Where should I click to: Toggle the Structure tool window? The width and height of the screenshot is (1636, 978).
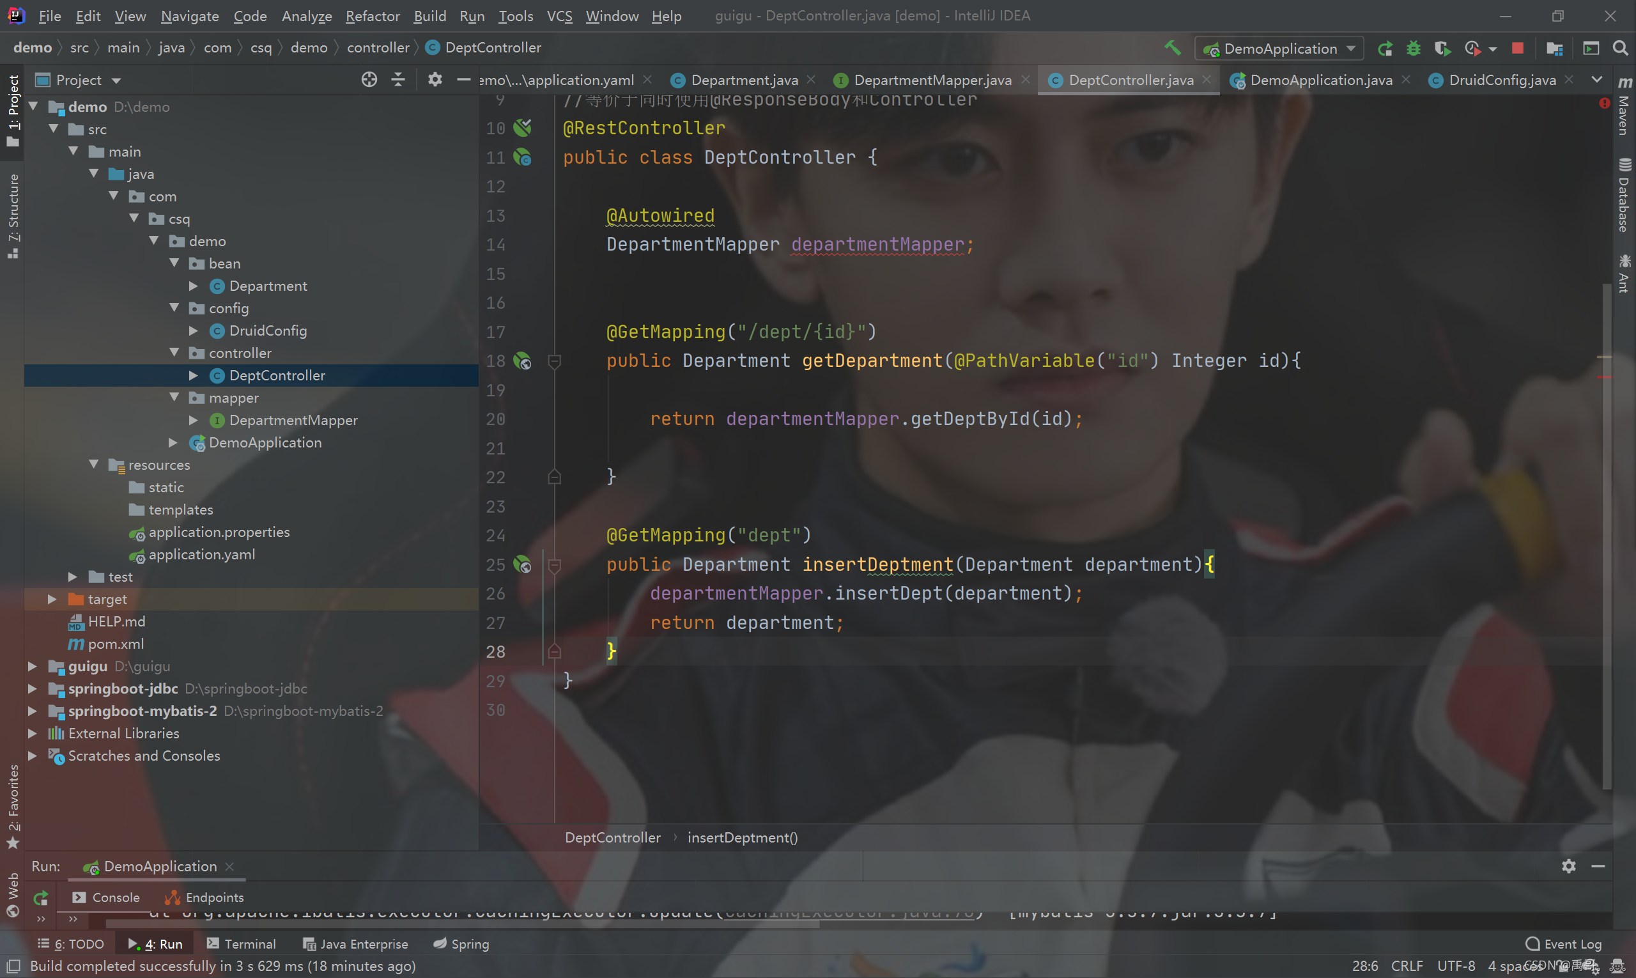pyautogui.click(x=13, y=215)
